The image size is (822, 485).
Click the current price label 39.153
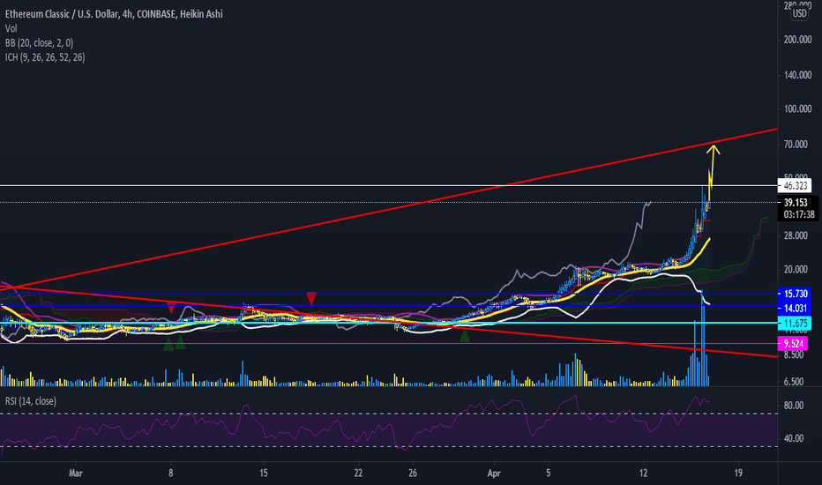click(795, 203)
